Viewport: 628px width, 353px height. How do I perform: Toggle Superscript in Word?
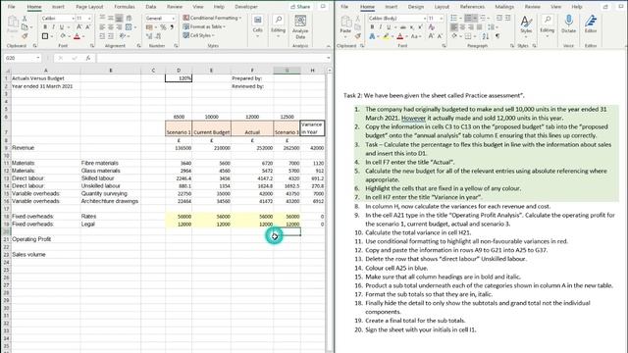[420, 26]
